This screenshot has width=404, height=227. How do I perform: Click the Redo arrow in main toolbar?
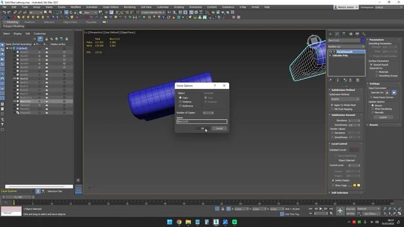pyautogui.click(x=9, y=13)
